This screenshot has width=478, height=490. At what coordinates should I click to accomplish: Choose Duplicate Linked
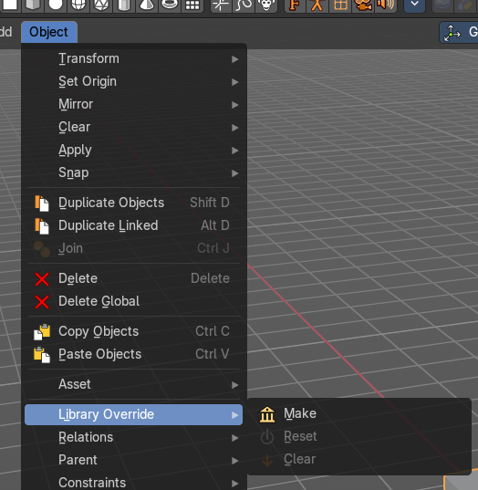tap(134, 225)
